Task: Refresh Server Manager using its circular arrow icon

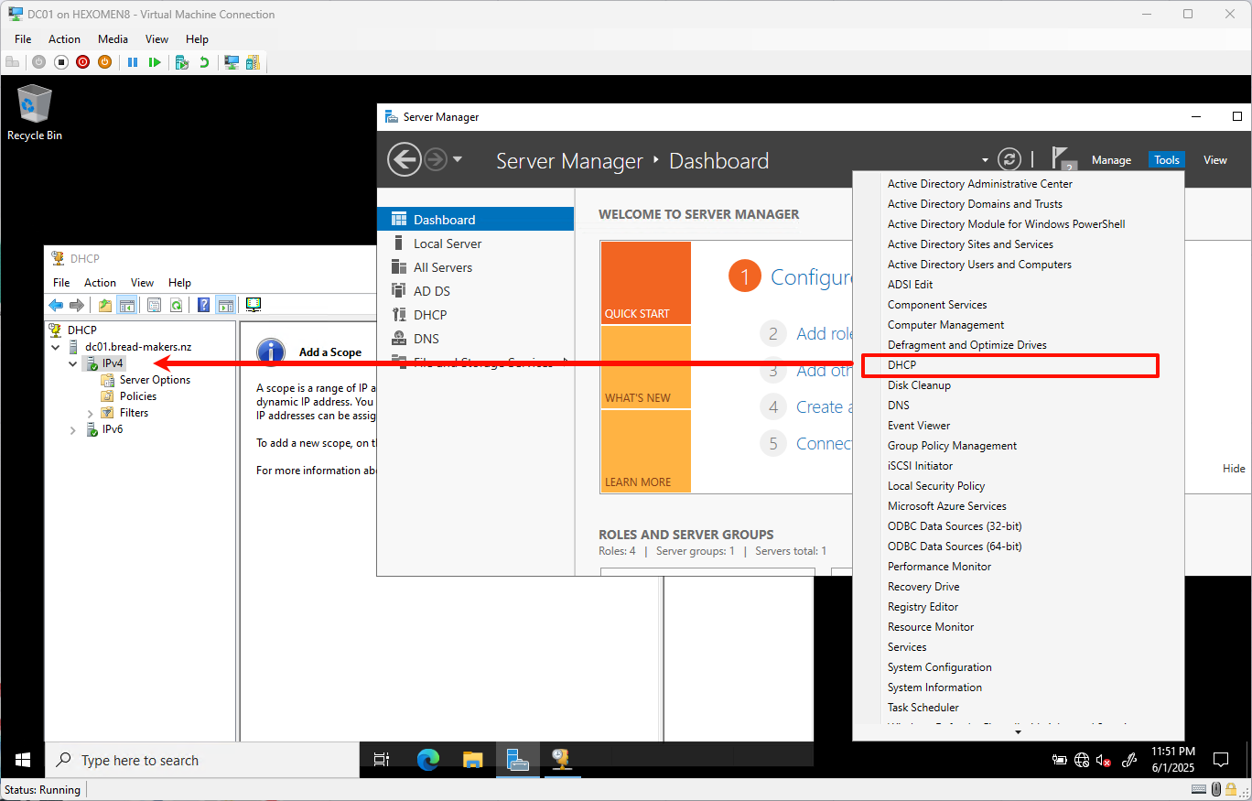Action: click(x=1009, y=158)
